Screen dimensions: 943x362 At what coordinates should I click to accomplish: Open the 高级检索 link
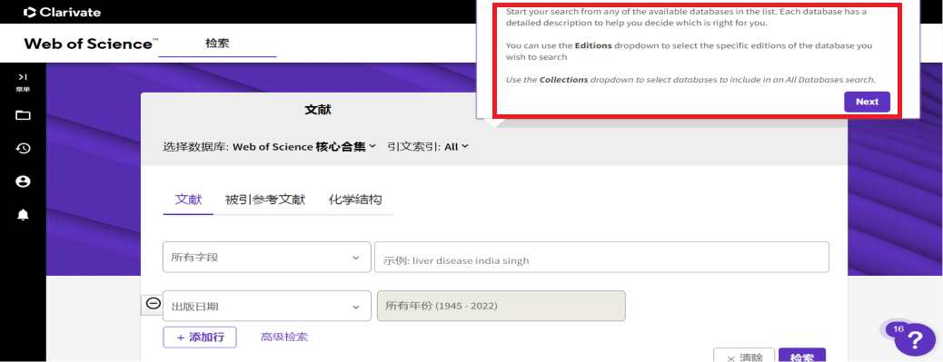click(283, 338)
